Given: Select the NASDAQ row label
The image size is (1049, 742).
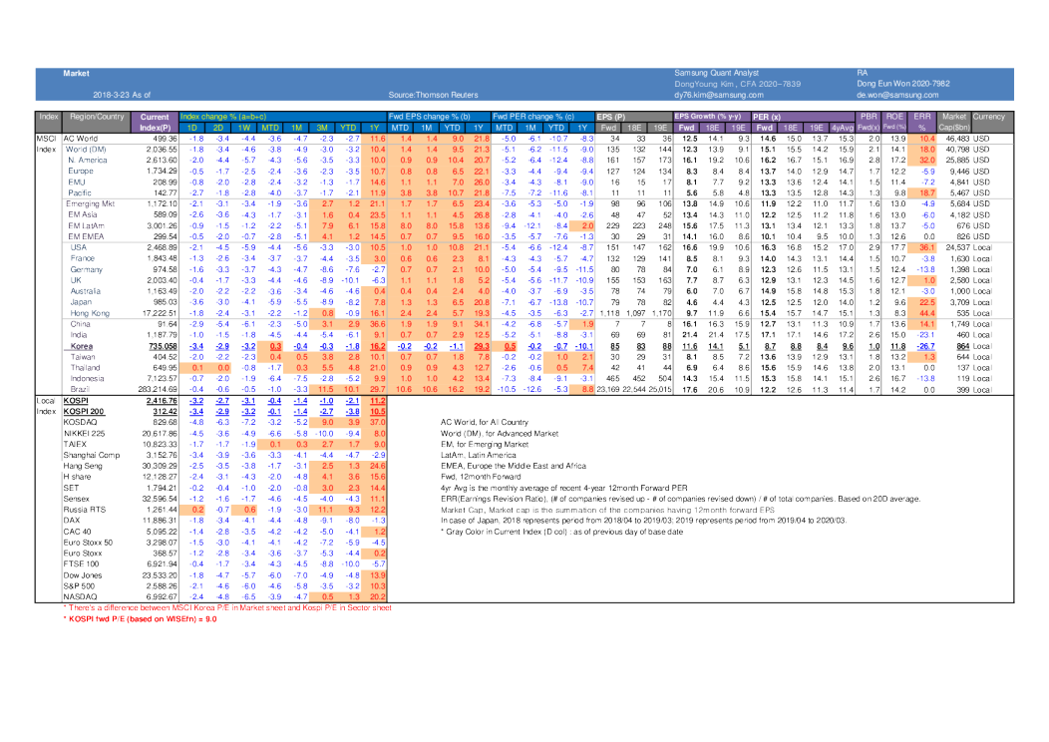Looking at the screenshot, I should pyautogui.click(x=80, y=594).
